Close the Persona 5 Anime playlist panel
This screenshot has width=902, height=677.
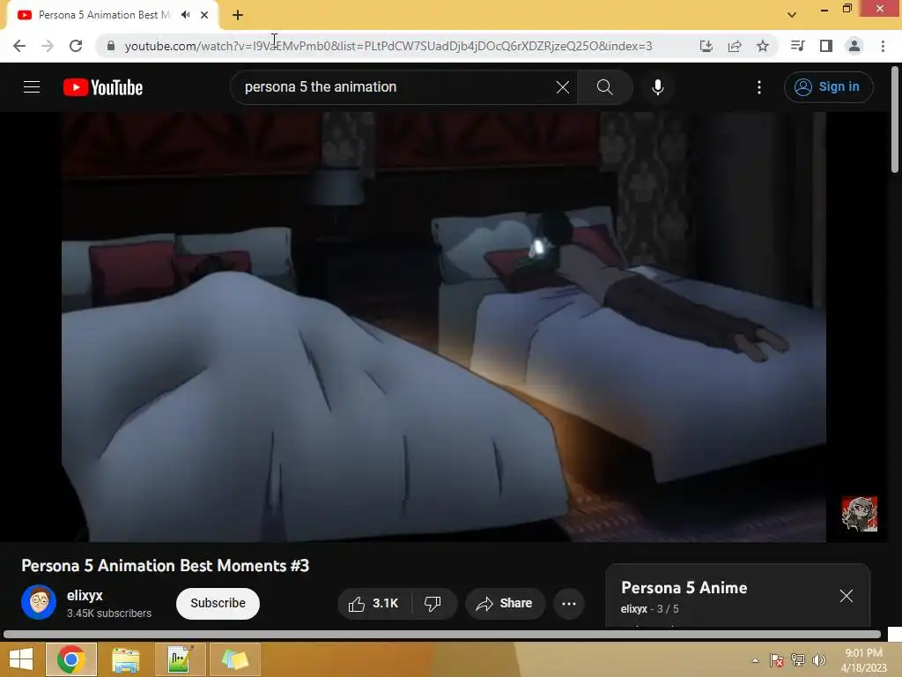tap(846, 596)
